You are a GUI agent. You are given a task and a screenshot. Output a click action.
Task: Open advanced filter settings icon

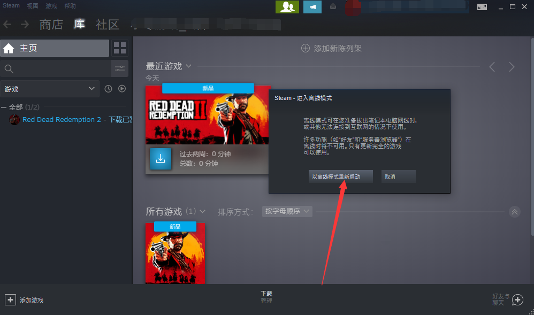(x=120, y=69)
